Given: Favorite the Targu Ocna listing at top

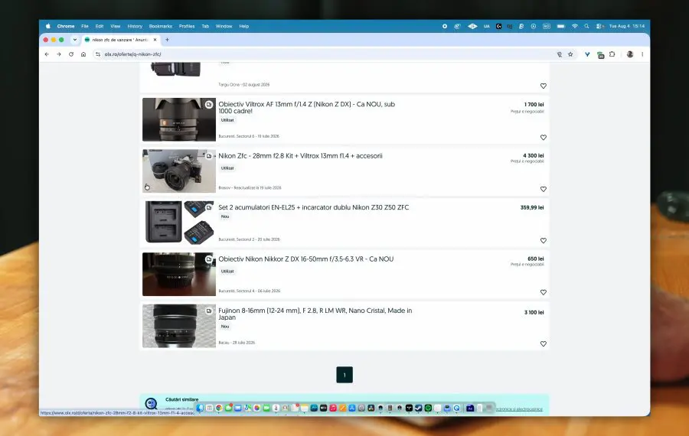Looking at the screenshot, I should pyautogui.click(x=544, y=86).
